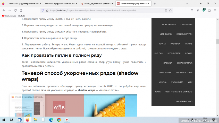Bookmark this page with the star icon
The width and height of the screenshot is (219, 123).
[x=170, y=10]
